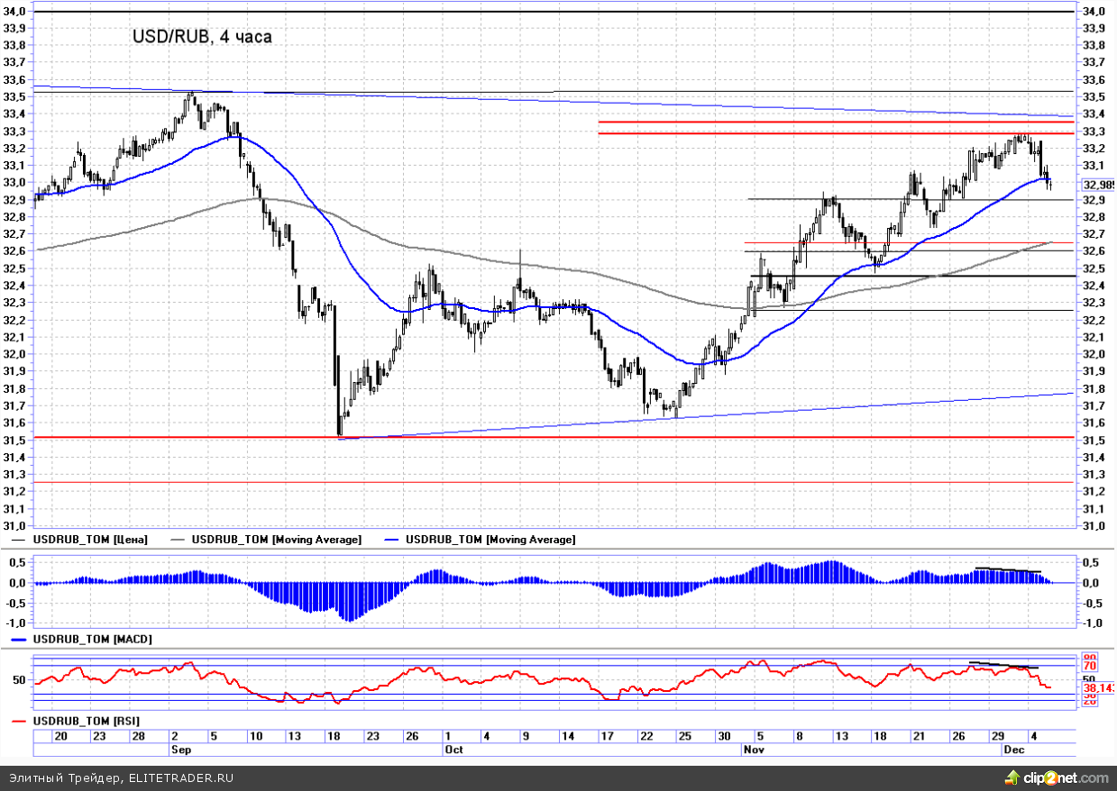Click the 31,0 label on left price axis
Screen dimensions: 1117x791
coord(14,526)
